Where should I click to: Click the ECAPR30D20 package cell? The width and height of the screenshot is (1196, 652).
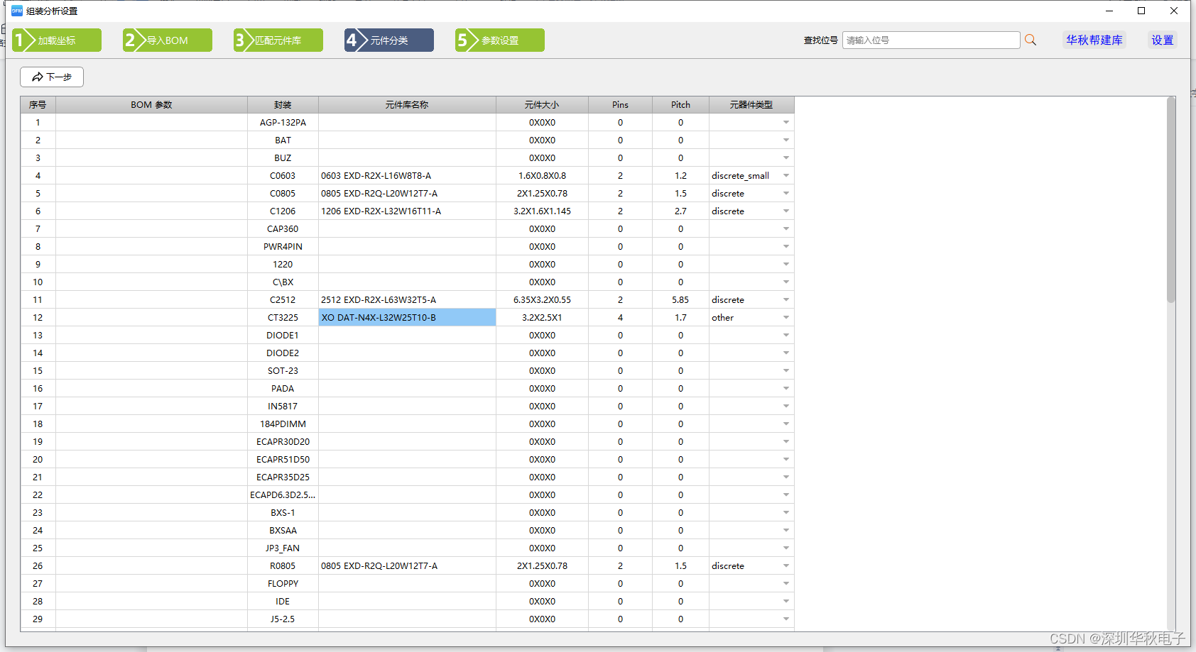click(283, 442)
